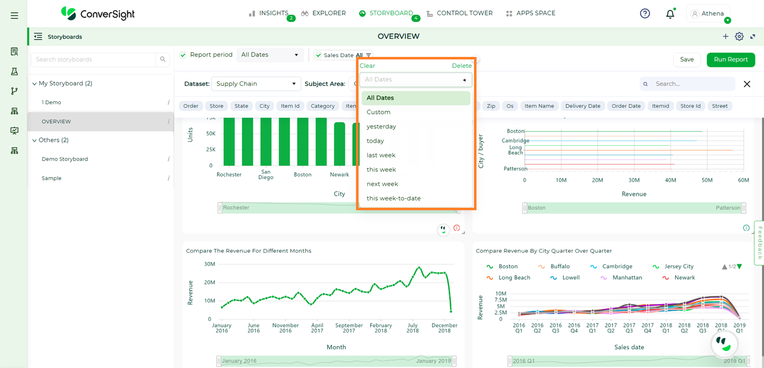Click left handle of January 2016 range slider

pyautogui.click(x=218, y=361)
